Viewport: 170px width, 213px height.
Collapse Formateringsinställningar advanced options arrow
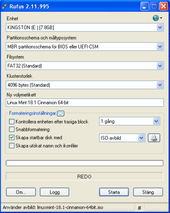click(x=61, y=114)
